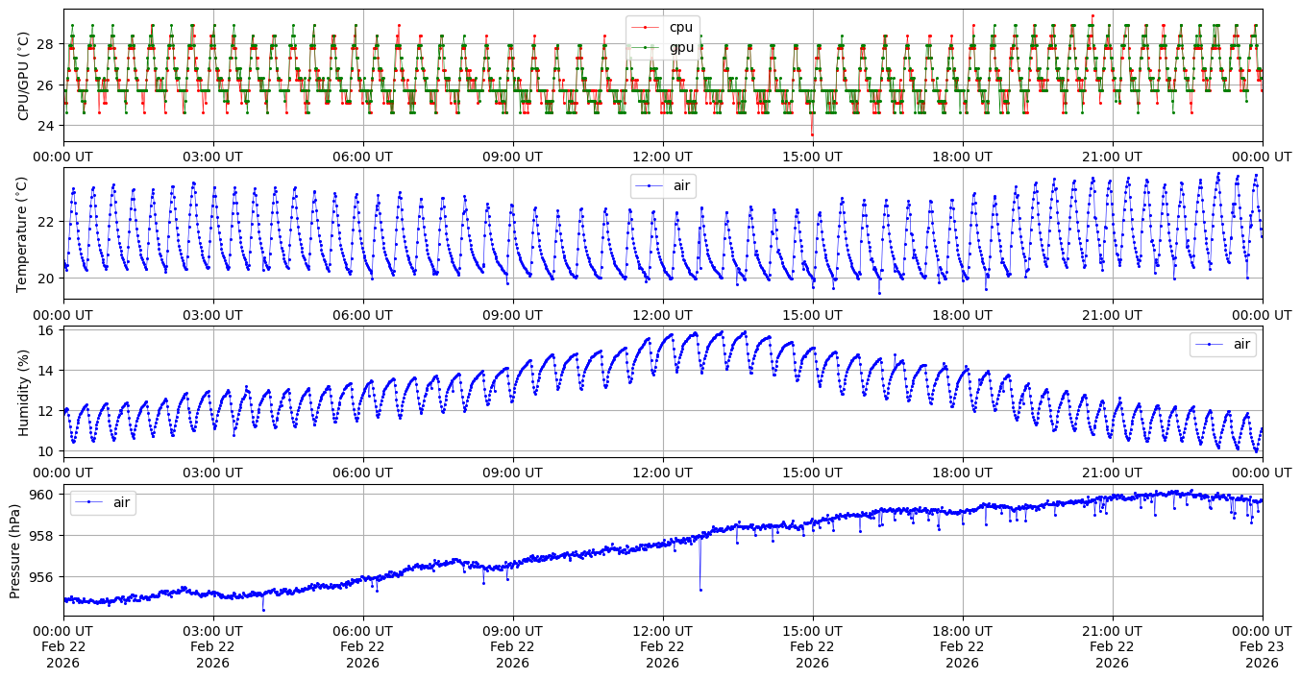This screenshot has height=679, width=1301.
Task: Click the Humidity (%) y-axis label
Action: click(x=24, y=392)
